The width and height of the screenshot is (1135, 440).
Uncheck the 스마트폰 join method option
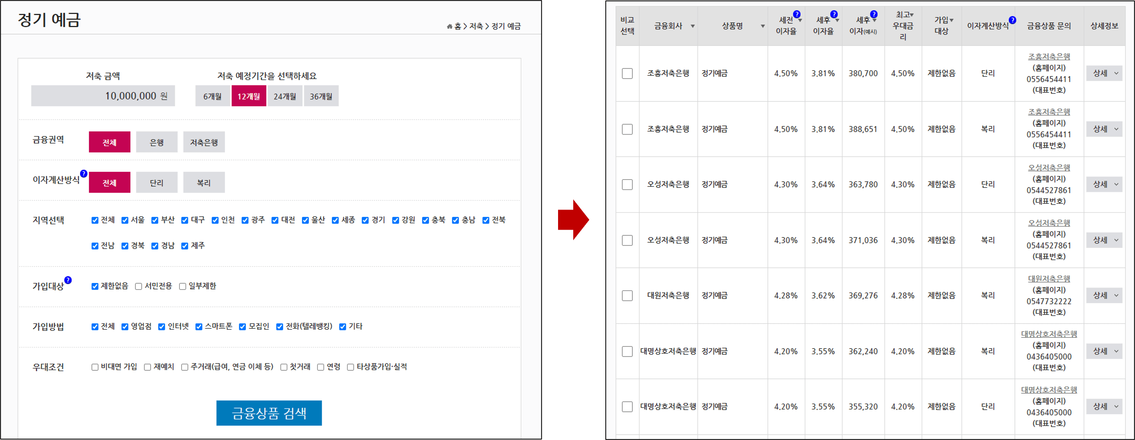pos(199,327)
